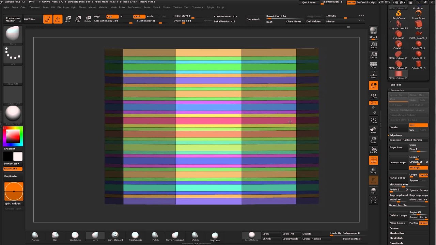Screen dimensions: 436x245
Task: Toggle Double option for Panel Loops
Action: tap(423, 175)
